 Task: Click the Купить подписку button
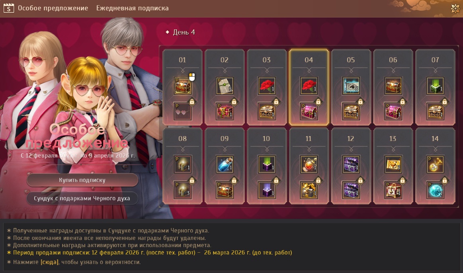coord(82,180)
